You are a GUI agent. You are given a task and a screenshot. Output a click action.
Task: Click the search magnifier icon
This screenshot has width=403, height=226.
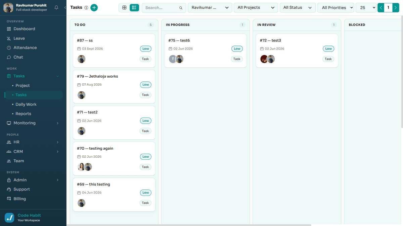(181, 8)
